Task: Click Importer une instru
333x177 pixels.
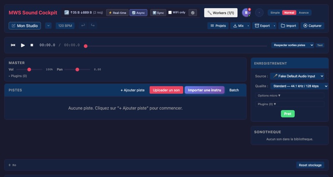Action: 204,90
